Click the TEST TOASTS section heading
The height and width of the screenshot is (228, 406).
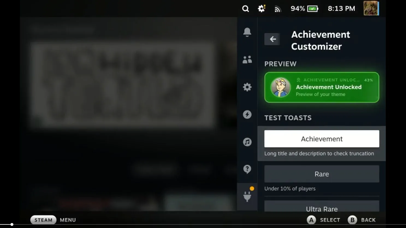coord(288,118)
